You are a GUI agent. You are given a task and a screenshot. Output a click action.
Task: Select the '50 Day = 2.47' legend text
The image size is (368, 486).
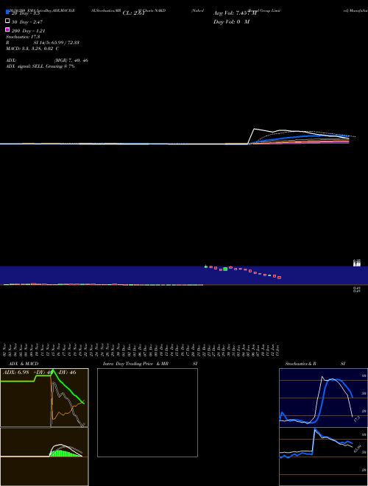tap(27, 22)
